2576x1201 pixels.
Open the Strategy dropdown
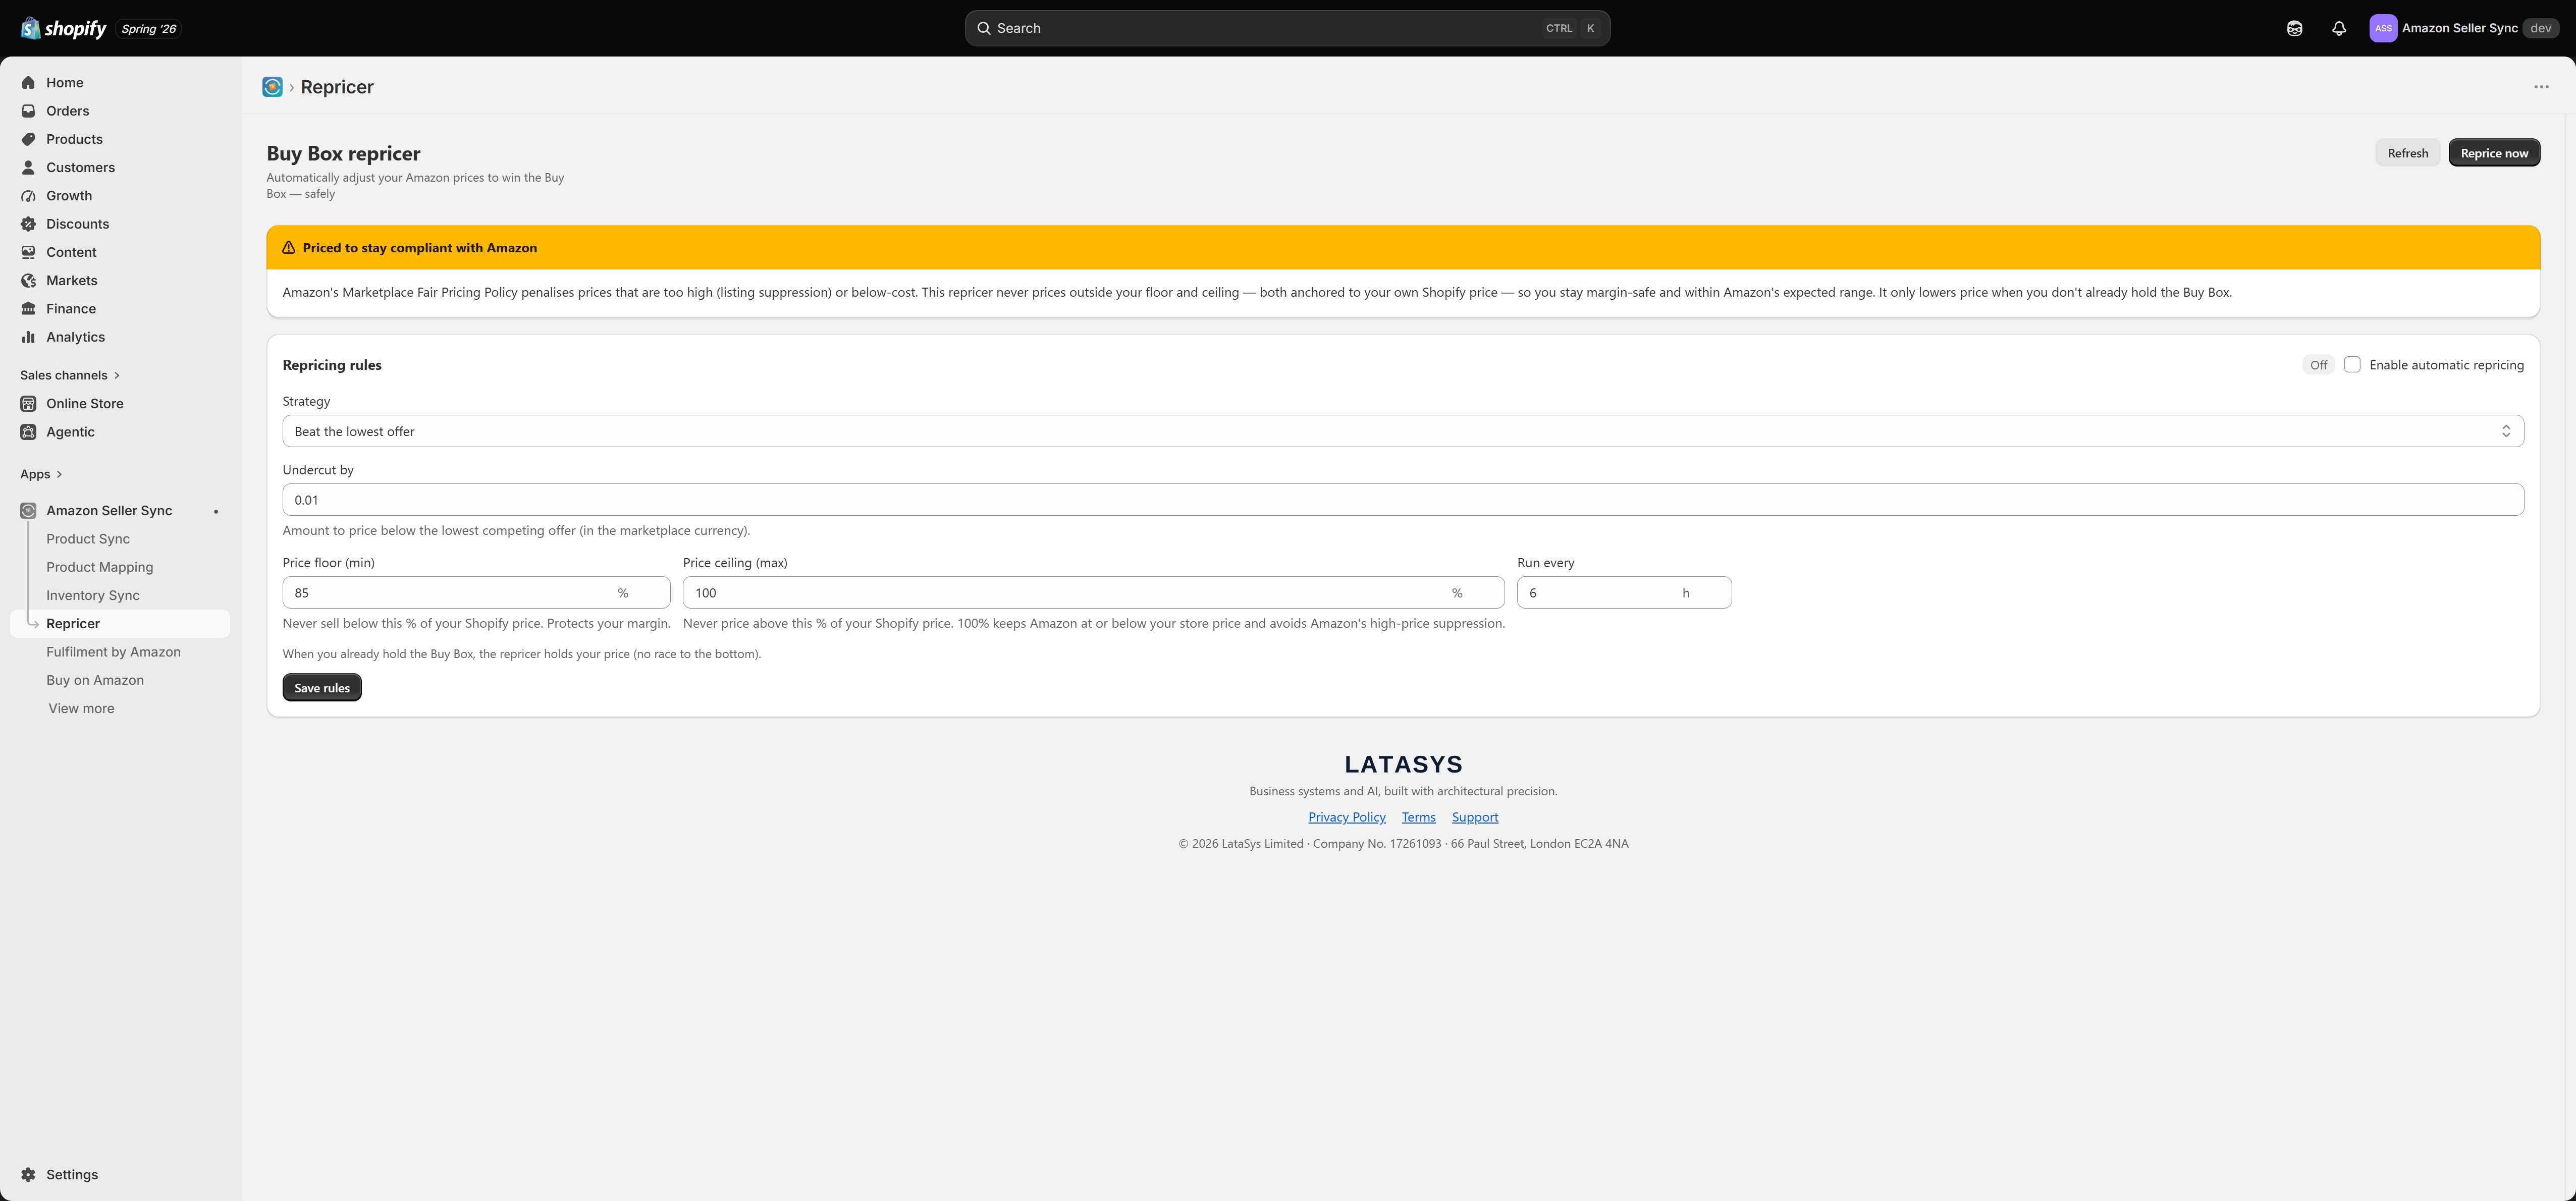tap(1403, 431)
